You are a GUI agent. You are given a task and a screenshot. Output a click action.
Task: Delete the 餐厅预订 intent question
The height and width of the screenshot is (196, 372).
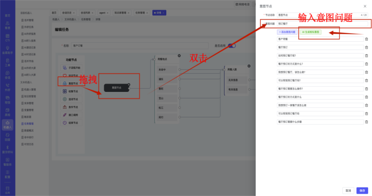(x=366, y=47)
